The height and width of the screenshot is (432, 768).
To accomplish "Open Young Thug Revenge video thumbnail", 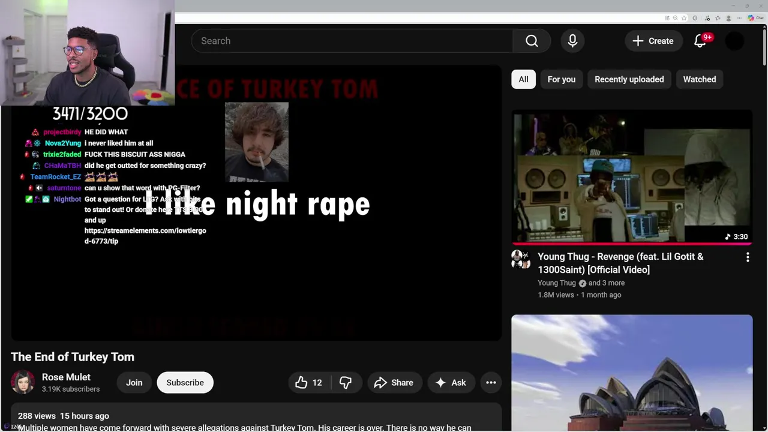I will [x=632, y=177].
